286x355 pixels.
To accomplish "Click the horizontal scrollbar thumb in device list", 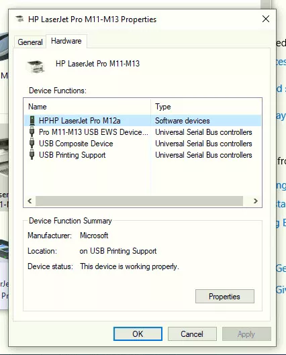I will [x=139, y=201].
